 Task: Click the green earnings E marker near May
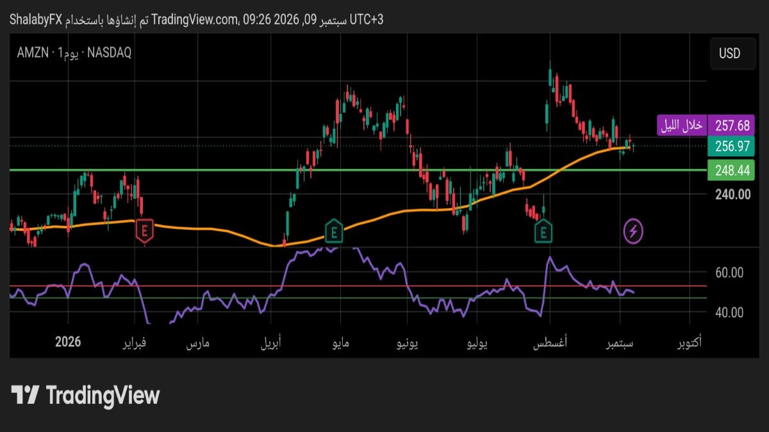tap(333, 230)
